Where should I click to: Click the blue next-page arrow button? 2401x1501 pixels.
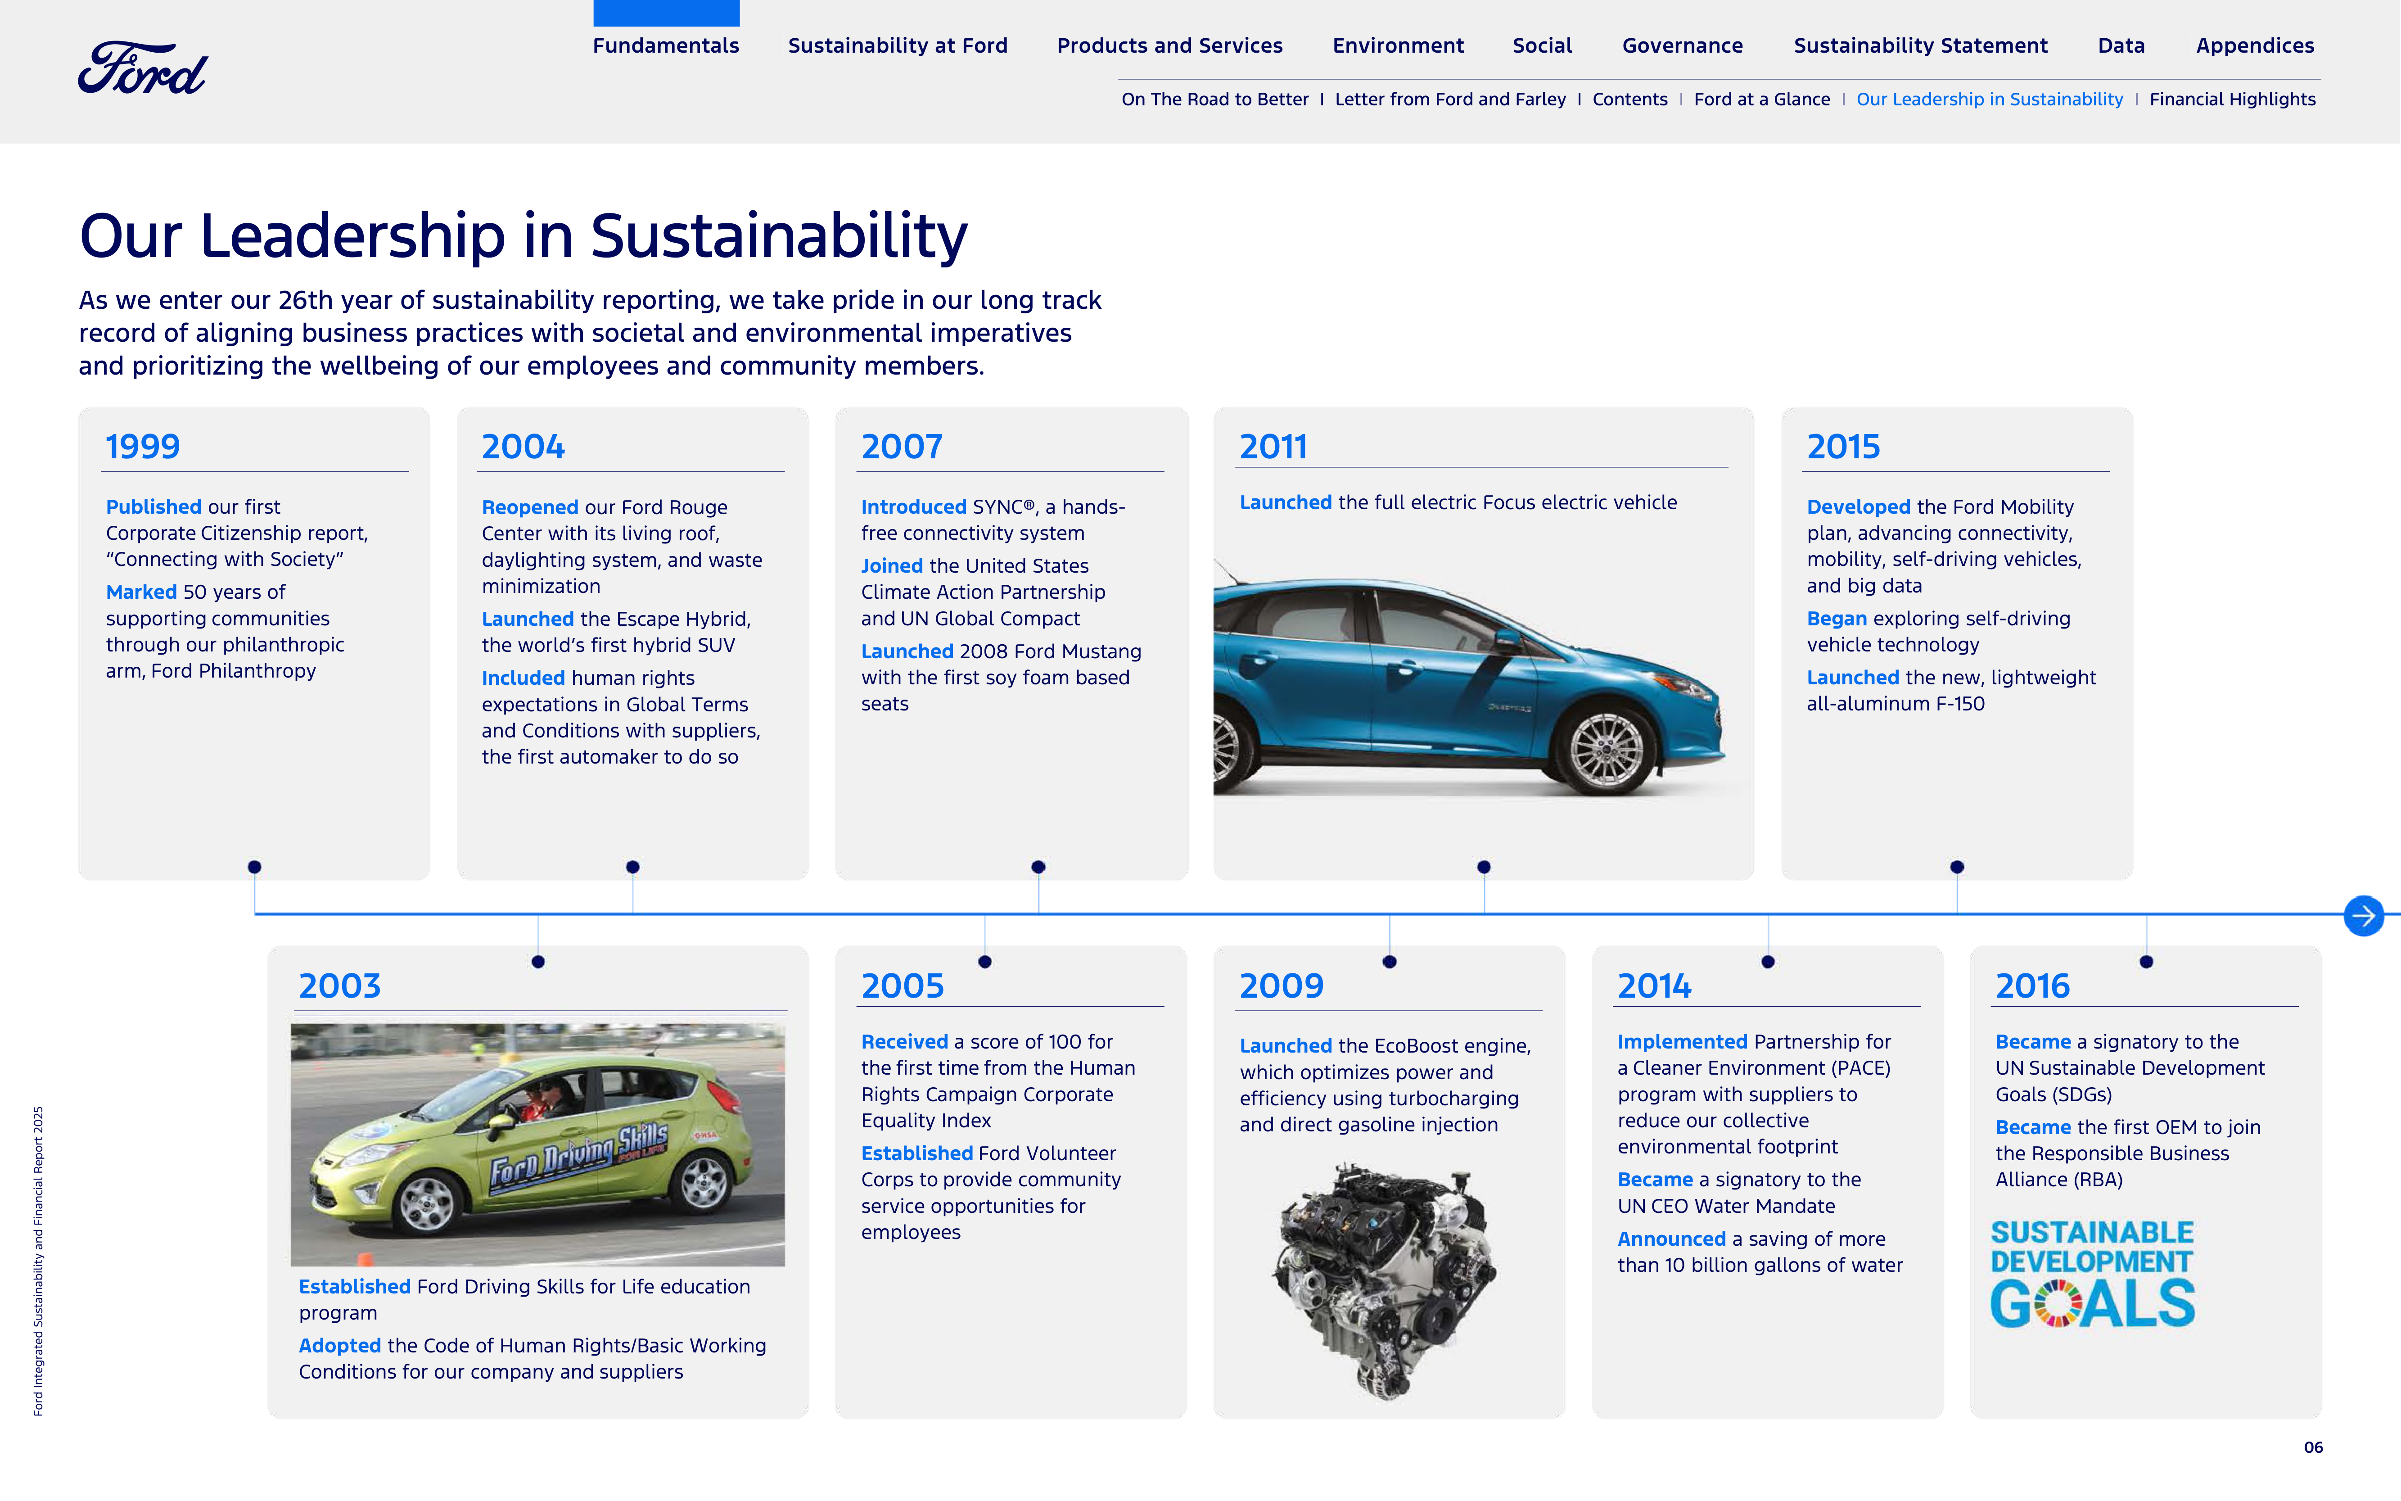click(2363, 915)
